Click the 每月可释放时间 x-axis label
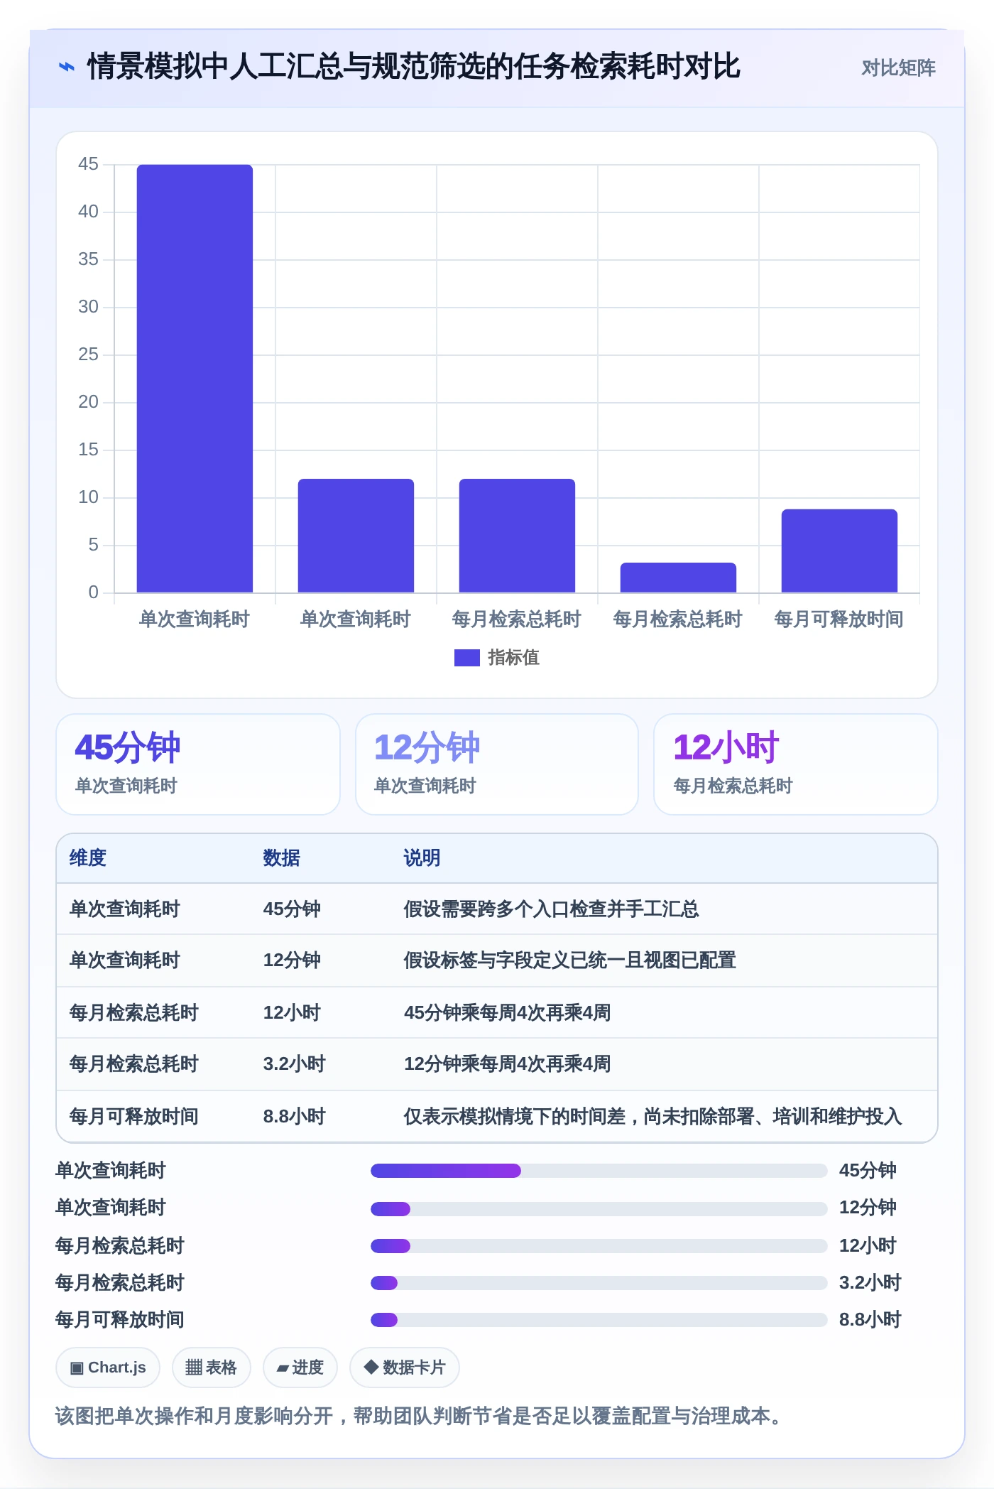This screenshot has height=1489, width=994. click(x=839, y=619)
